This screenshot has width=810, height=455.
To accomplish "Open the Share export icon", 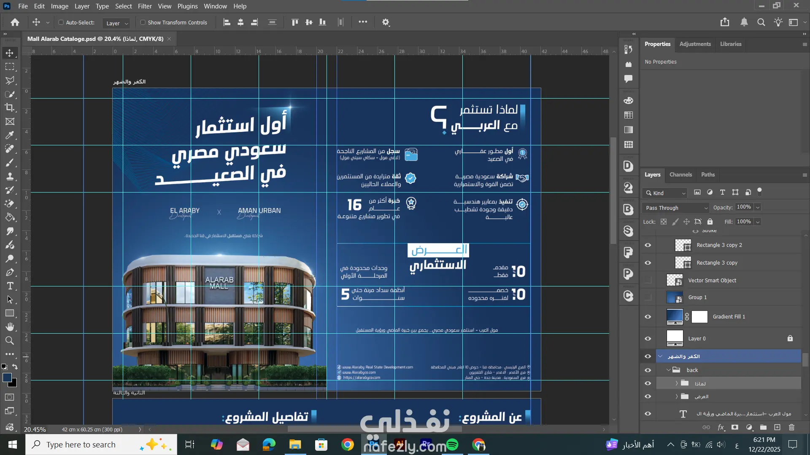I will [x=725, y=22].
